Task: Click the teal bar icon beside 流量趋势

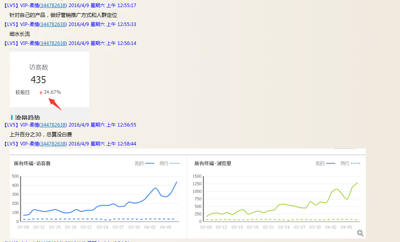Action: point(12,117)
